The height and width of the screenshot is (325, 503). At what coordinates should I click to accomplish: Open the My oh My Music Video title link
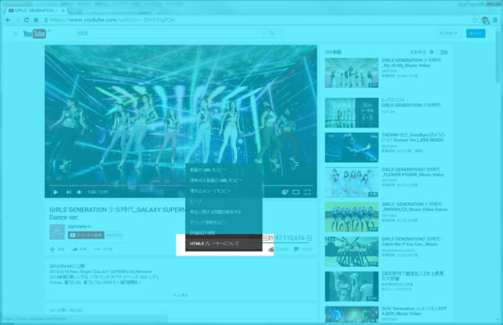pos(411,63)
